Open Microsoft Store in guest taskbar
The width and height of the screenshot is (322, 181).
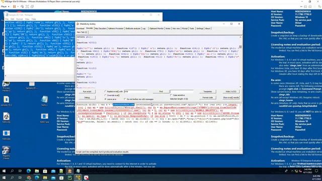coord(45,171)
